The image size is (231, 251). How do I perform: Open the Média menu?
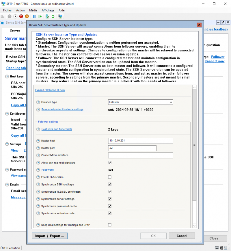pyautogui.click(x=33, y=10)
